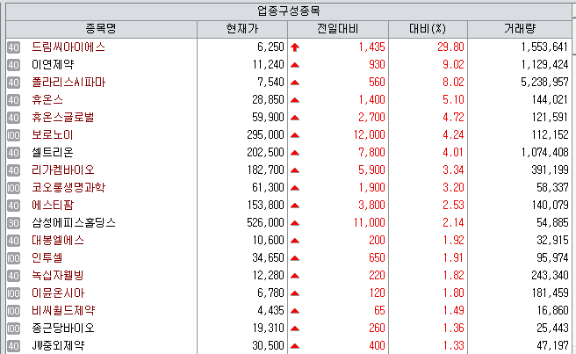The width and height of the screenshot is (576, 354).
Task: Click the change value 12,000 for 보로노이
Action: point(369,135)
